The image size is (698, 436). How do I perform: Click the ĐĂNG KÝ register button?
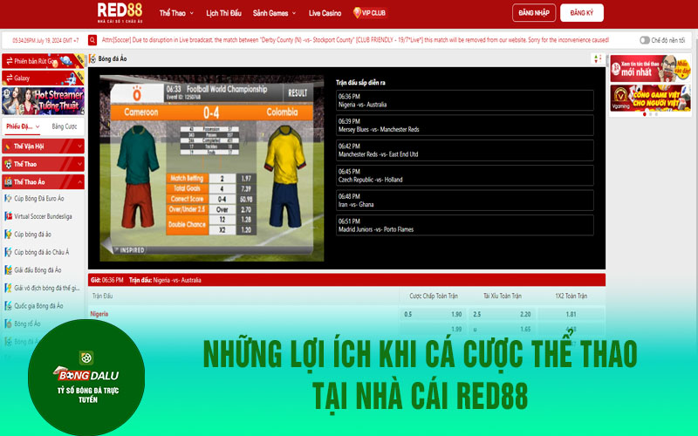[581, 13]
